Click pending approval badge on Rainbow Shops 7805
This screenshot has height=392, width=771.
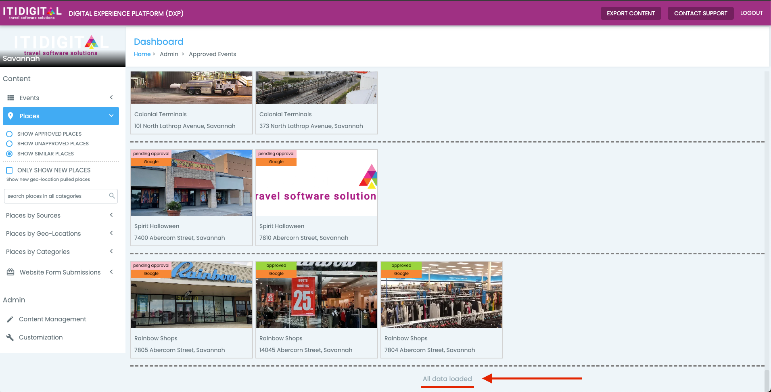[151, 266]
